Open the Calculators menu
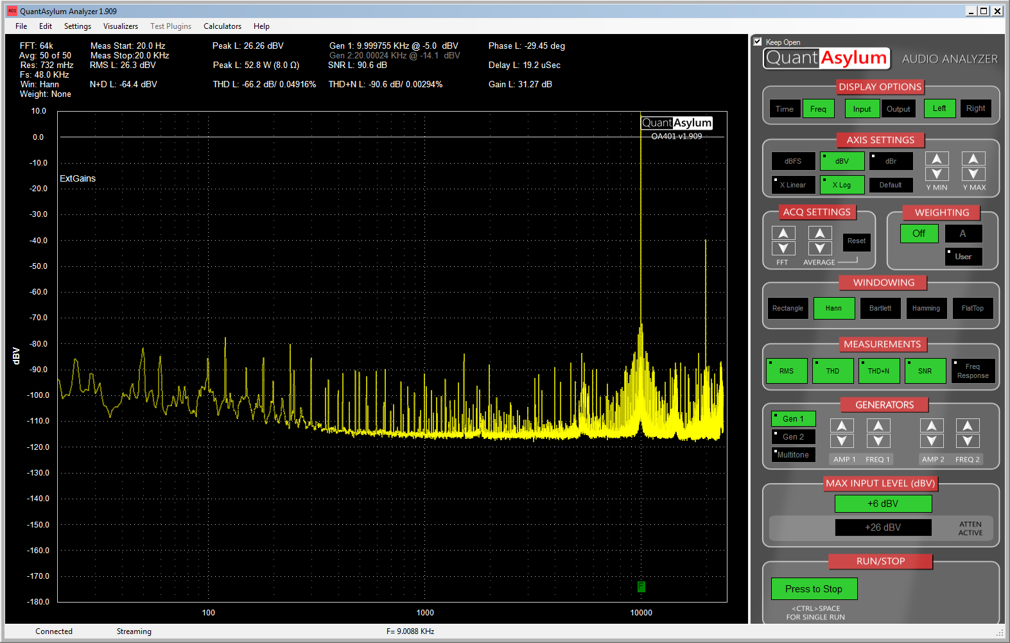Screen dimensions: 1010x643 point(223,26)
